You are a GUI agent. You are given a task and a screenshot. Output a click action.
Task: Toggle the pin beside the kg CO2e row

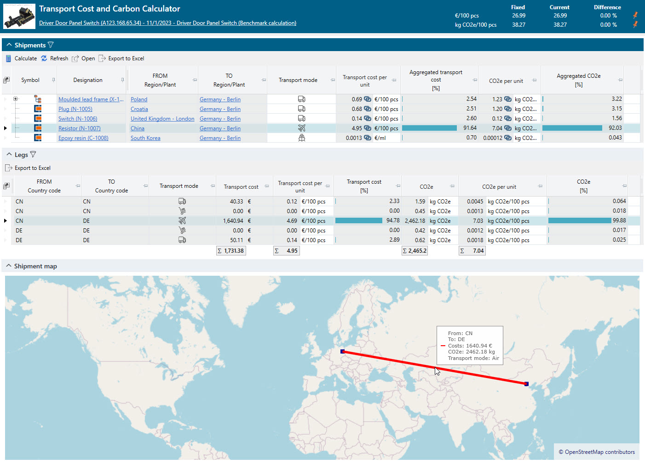pyautogui.click(x=635, y=24)
